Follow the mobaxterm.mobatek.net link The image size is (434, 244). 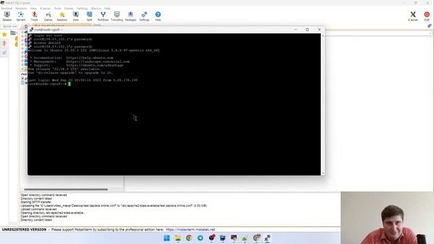point(190,230)
